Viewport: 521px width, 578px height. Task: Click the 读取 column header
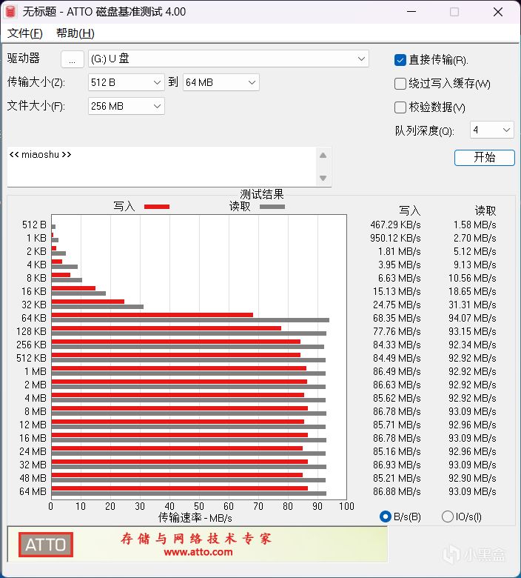(x=485, y=210)
